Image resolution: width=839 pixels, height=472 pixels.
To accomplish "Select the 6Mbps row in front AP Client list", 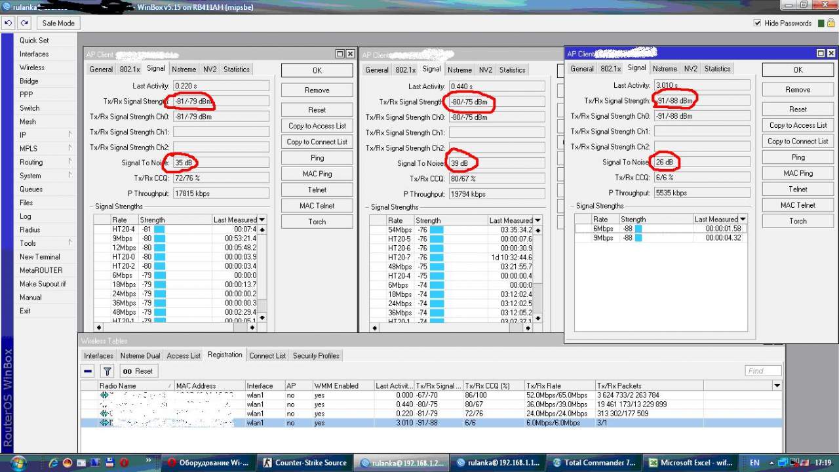I will pyautogui.click(x=660, y=229).
